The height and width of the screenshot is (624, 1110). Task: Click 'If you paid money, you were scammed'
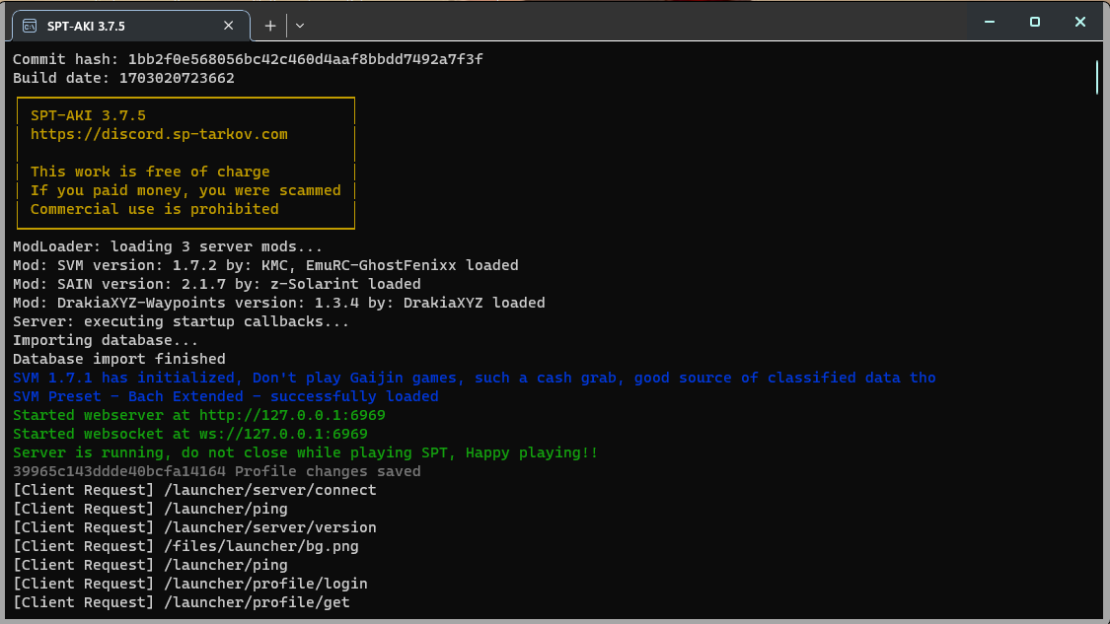pyautogui.click(x=185, y=190)
